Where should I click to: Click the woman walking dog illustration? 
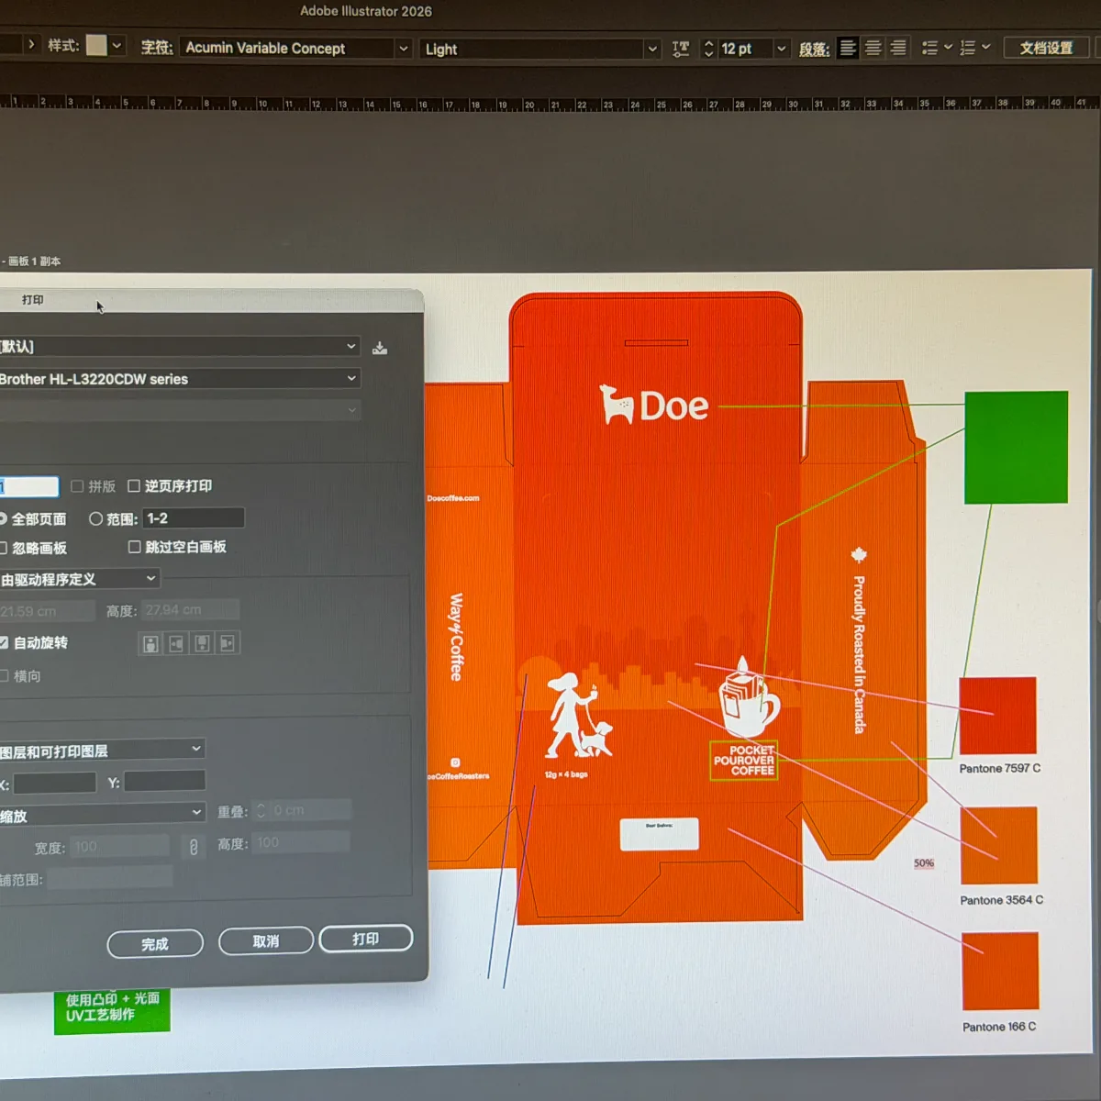577,716
